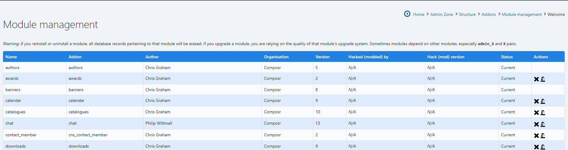The width and height of the screenshot is (568, 150).
Task: Reinstall the catalogues module
Action: coord(543,113)
